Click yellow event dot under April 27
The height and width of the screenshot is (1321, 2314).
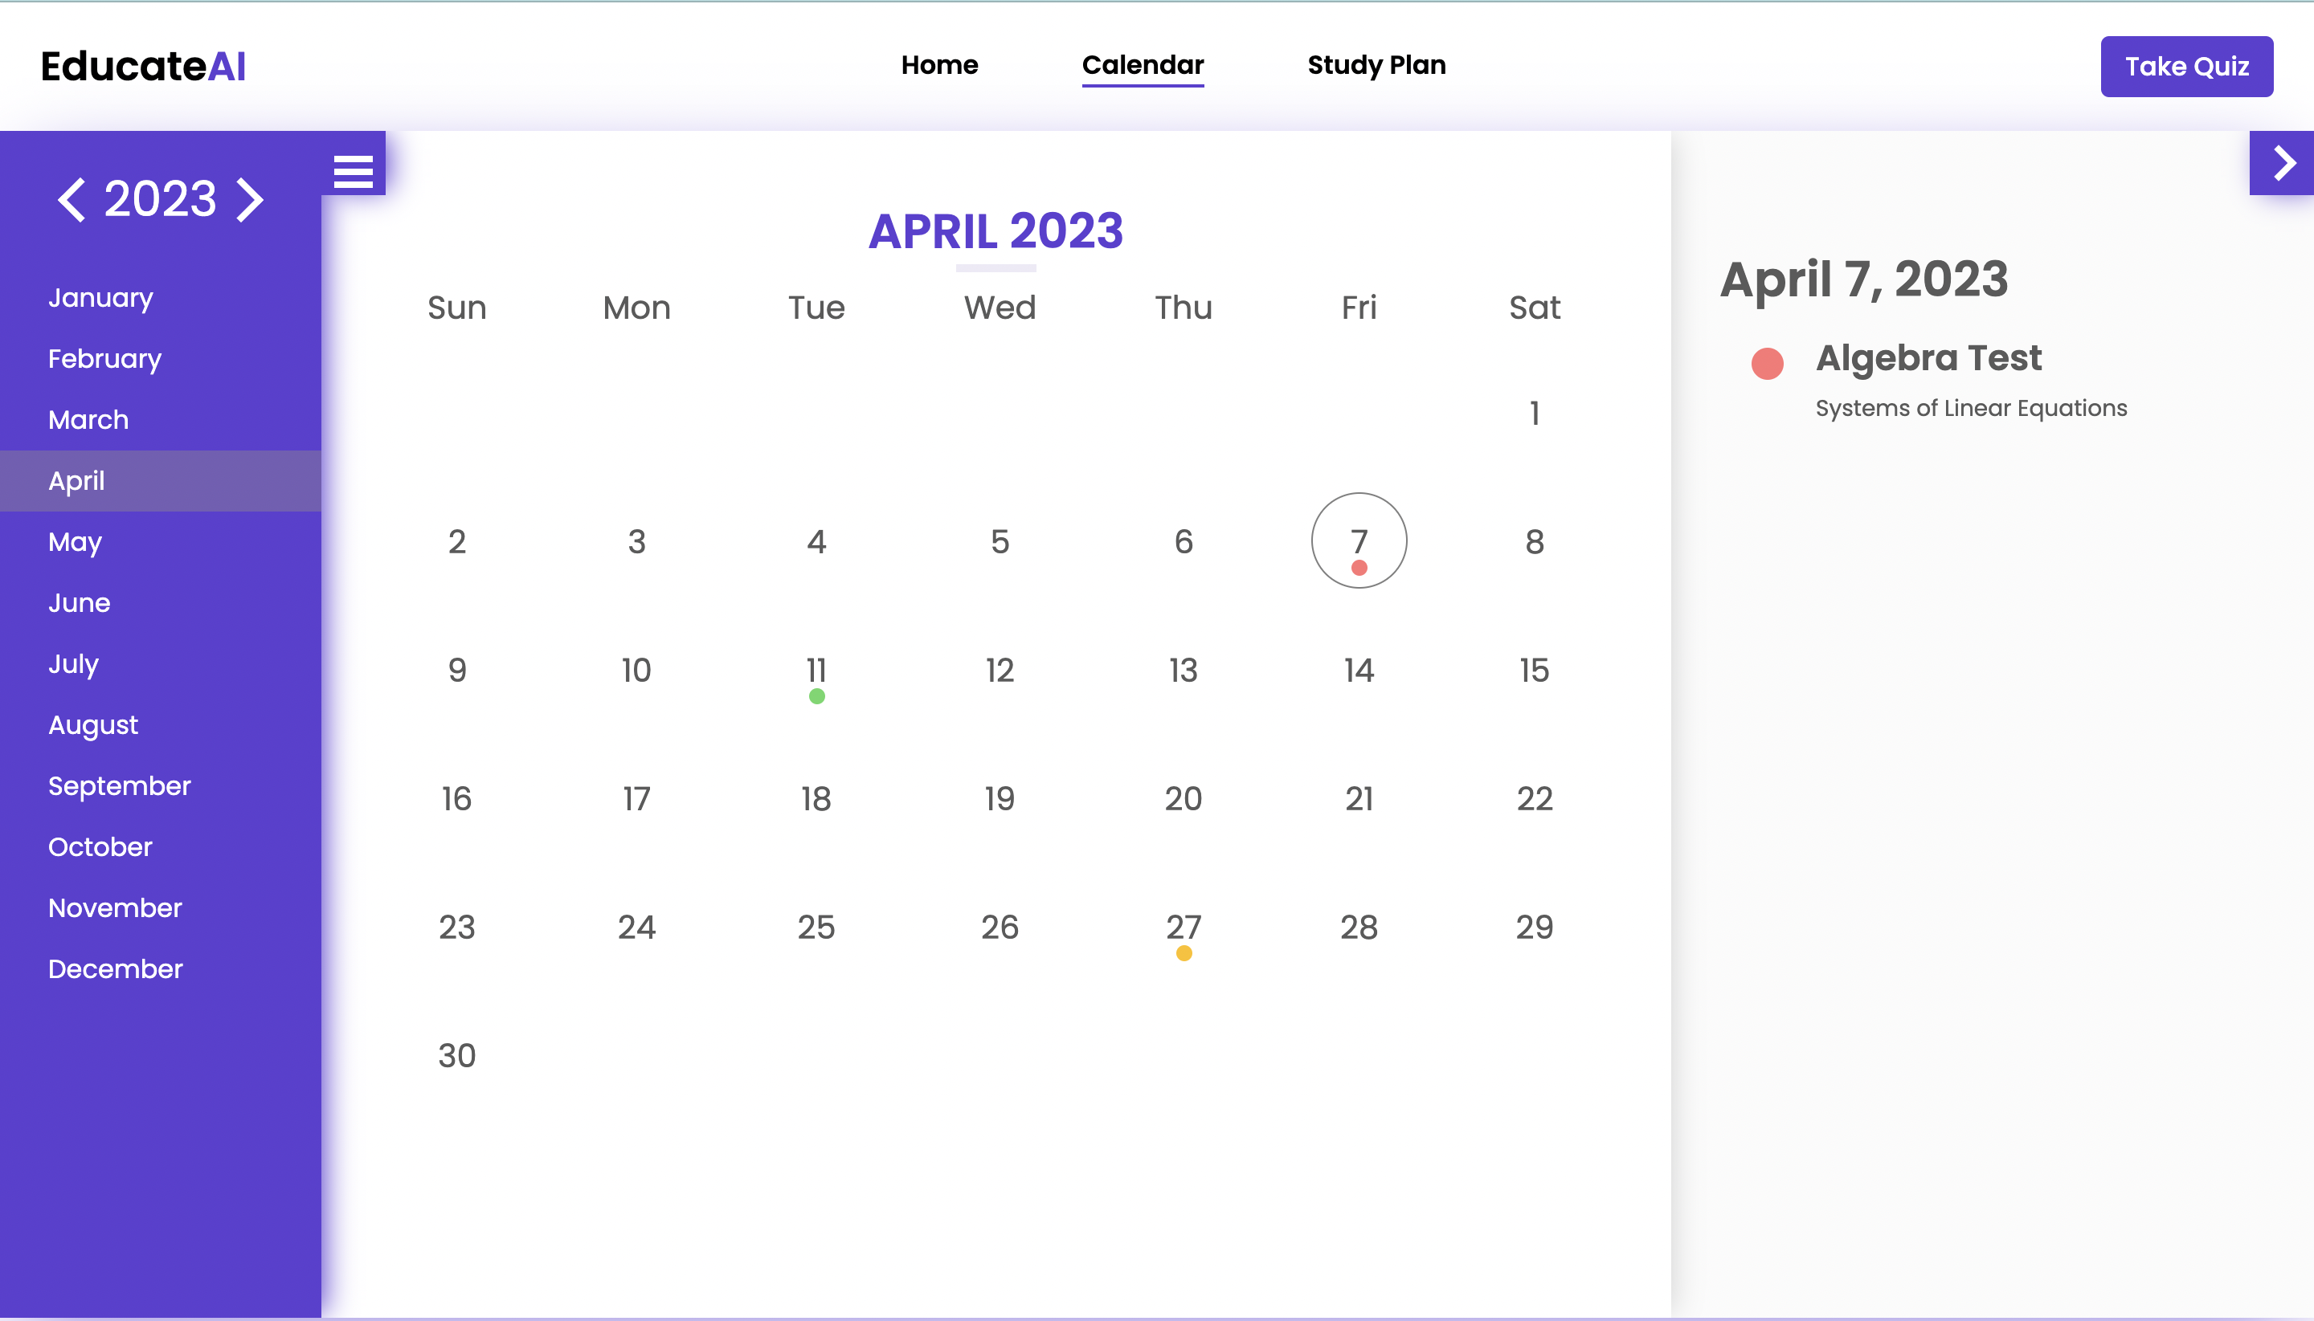coord(1183,952)
